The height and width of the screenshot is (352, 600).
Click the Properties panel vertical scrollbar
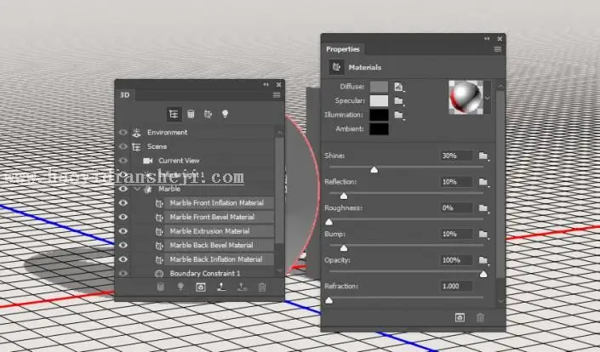point(500,184)
